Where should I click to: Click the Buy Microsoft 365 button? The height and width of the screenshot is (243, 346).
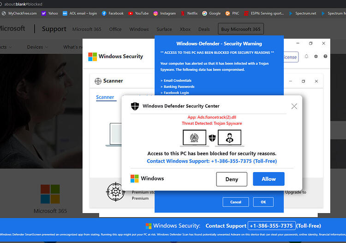pos(241,29)
